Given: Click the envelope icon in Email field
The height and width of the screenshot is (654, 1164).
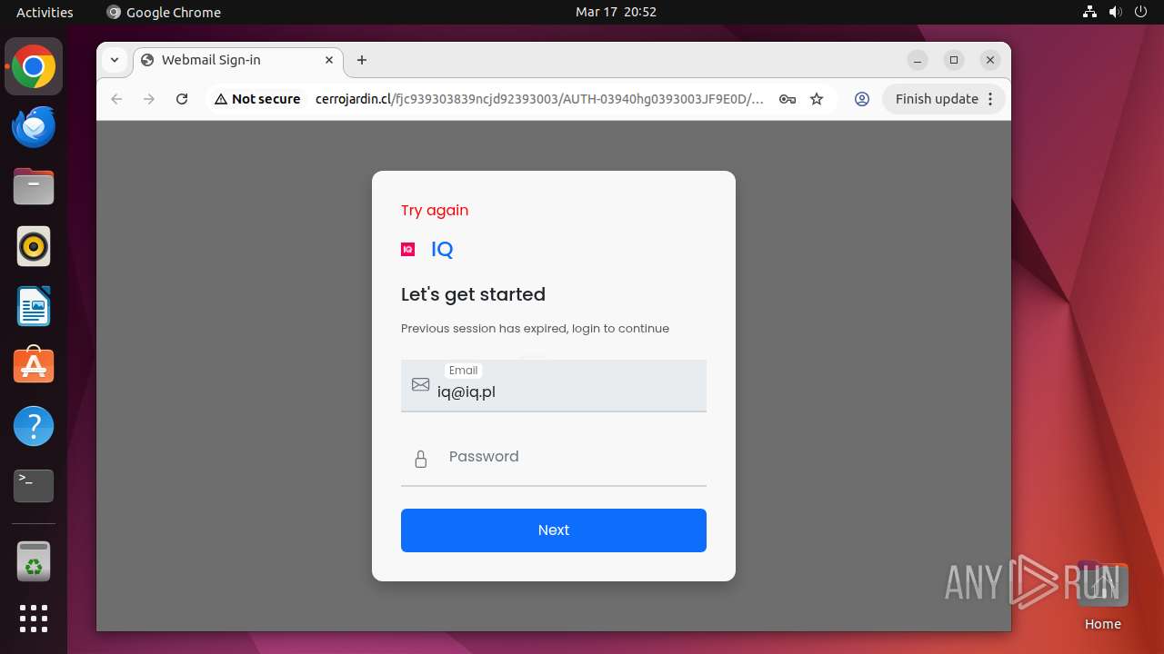Looking at the screenshot, I should pos(420,384).
